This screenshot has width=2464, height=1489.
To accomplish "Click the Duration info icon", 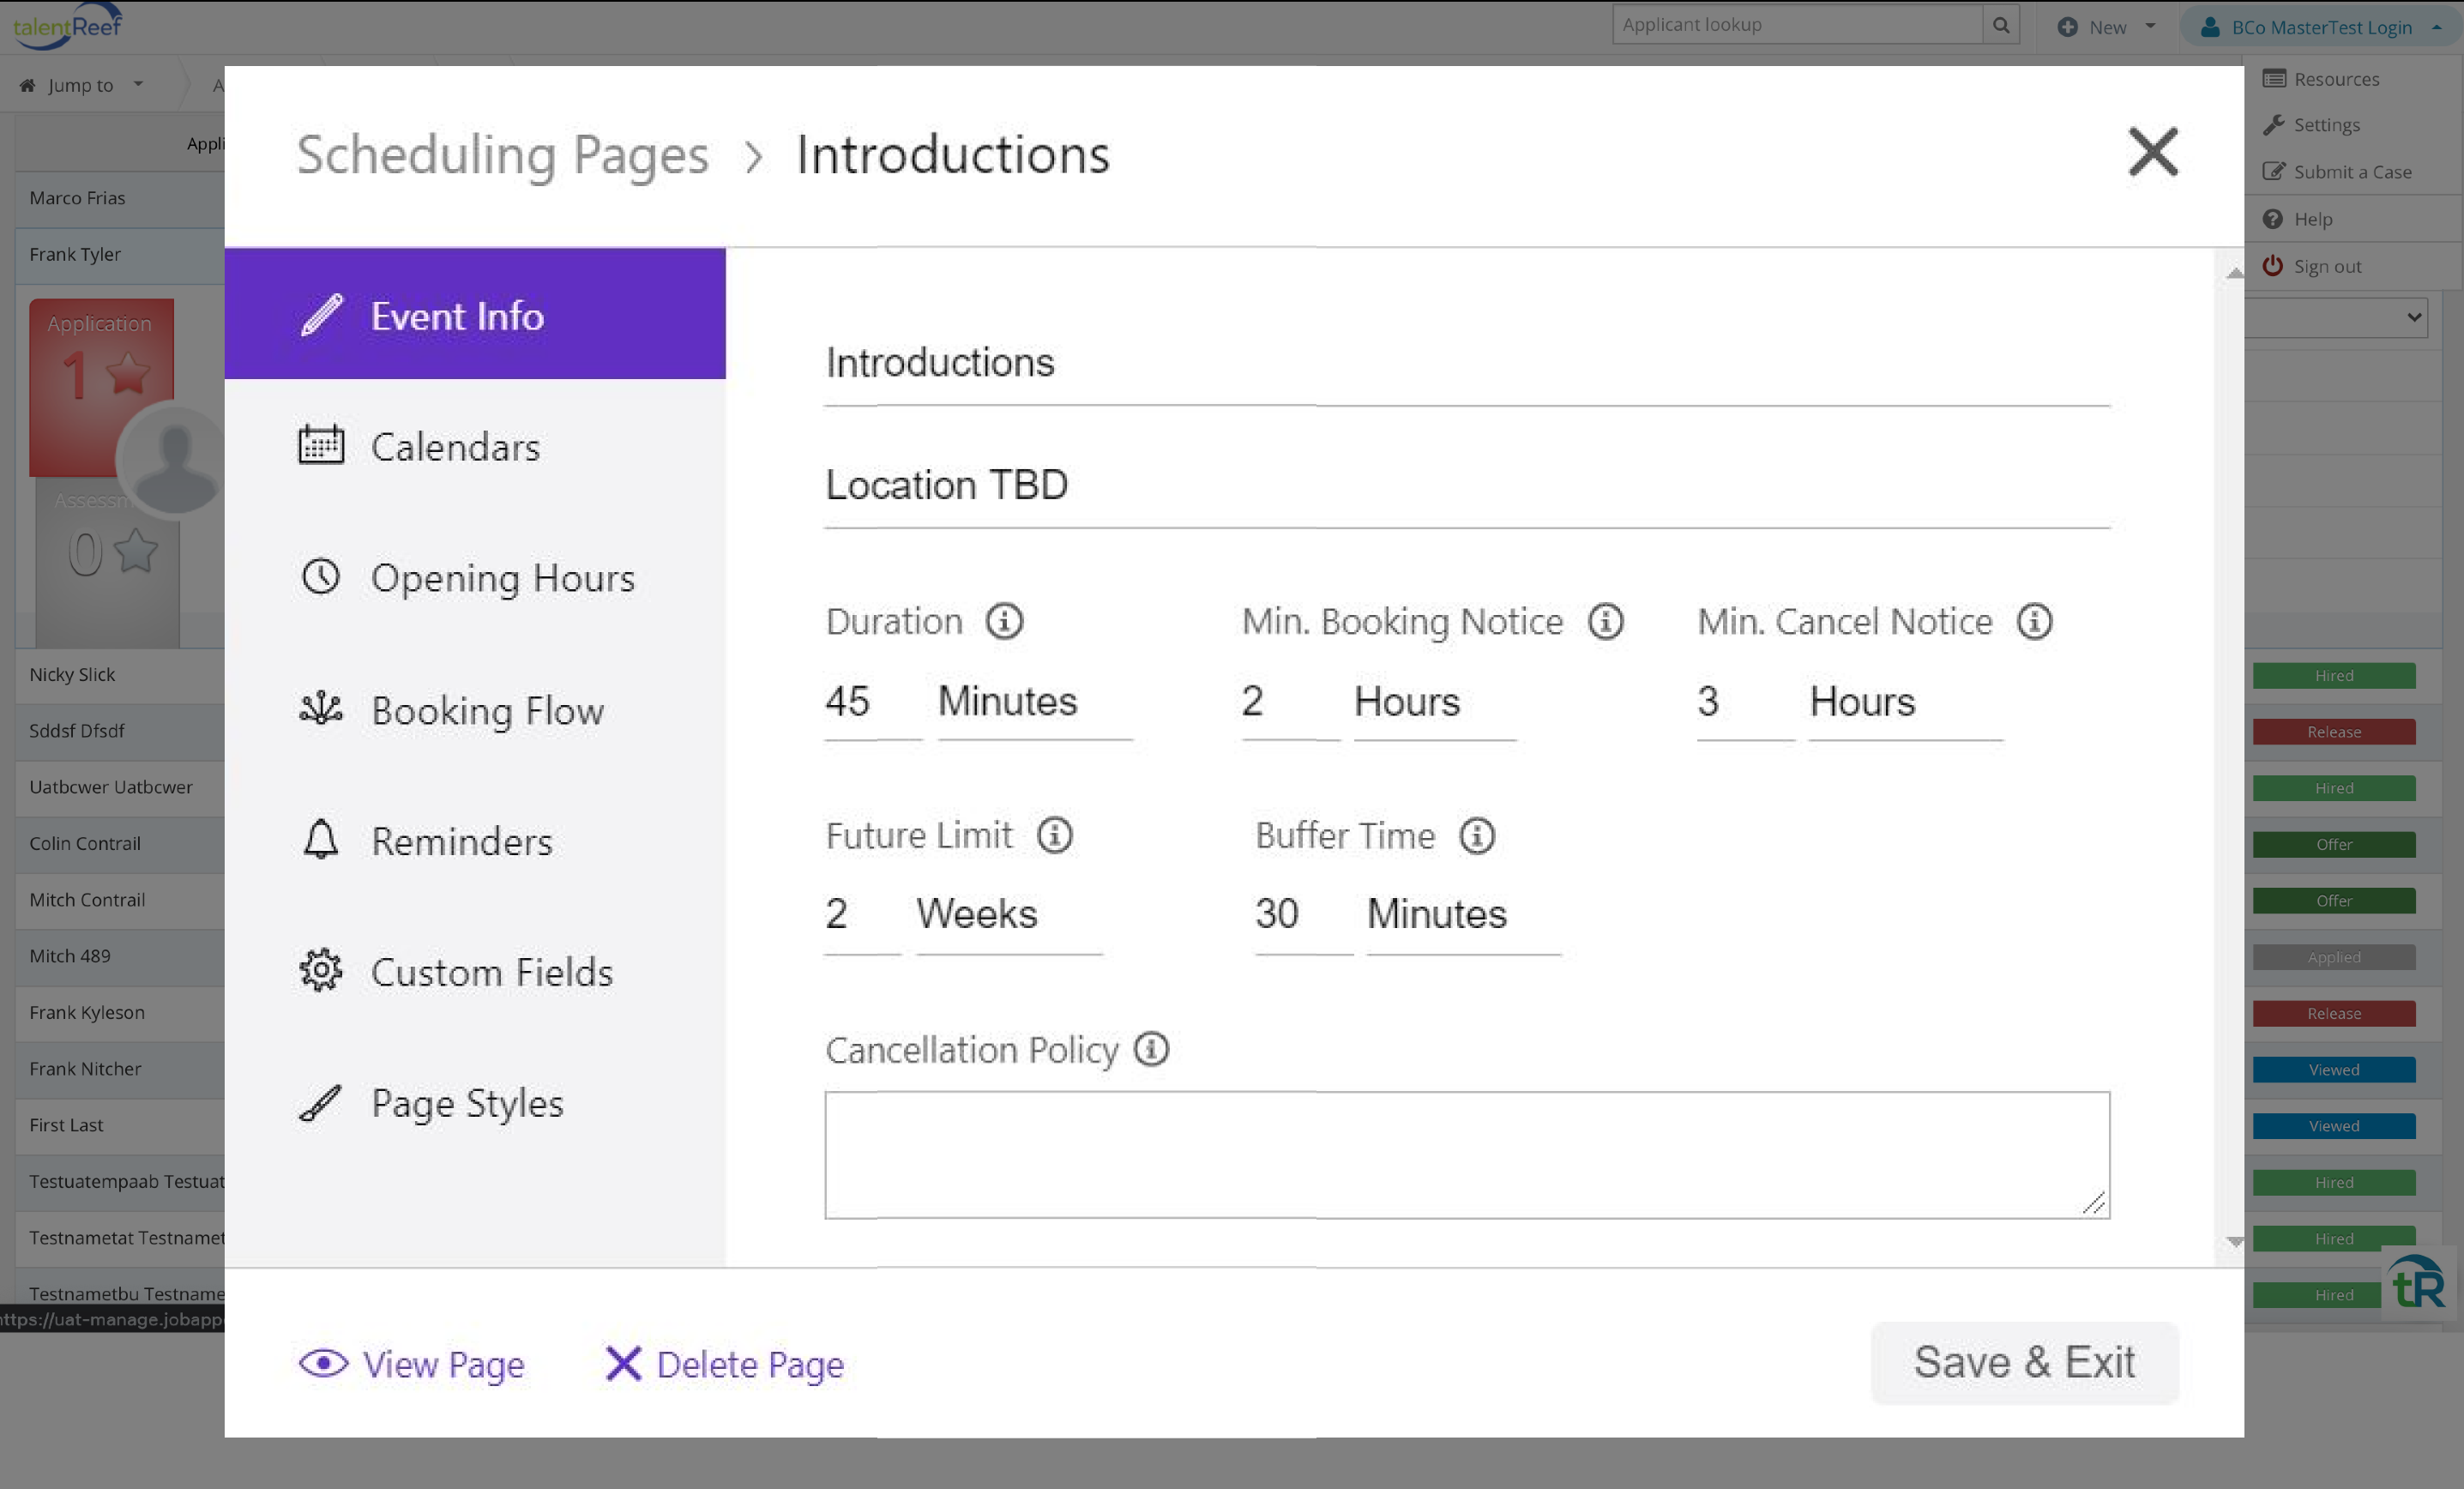I will (1005, 620).
